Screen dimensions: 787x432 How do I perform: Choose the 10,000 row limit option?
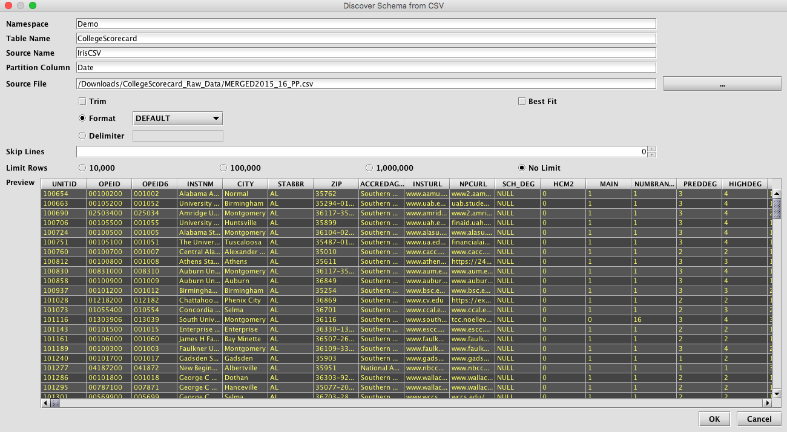tap(82, 168)
